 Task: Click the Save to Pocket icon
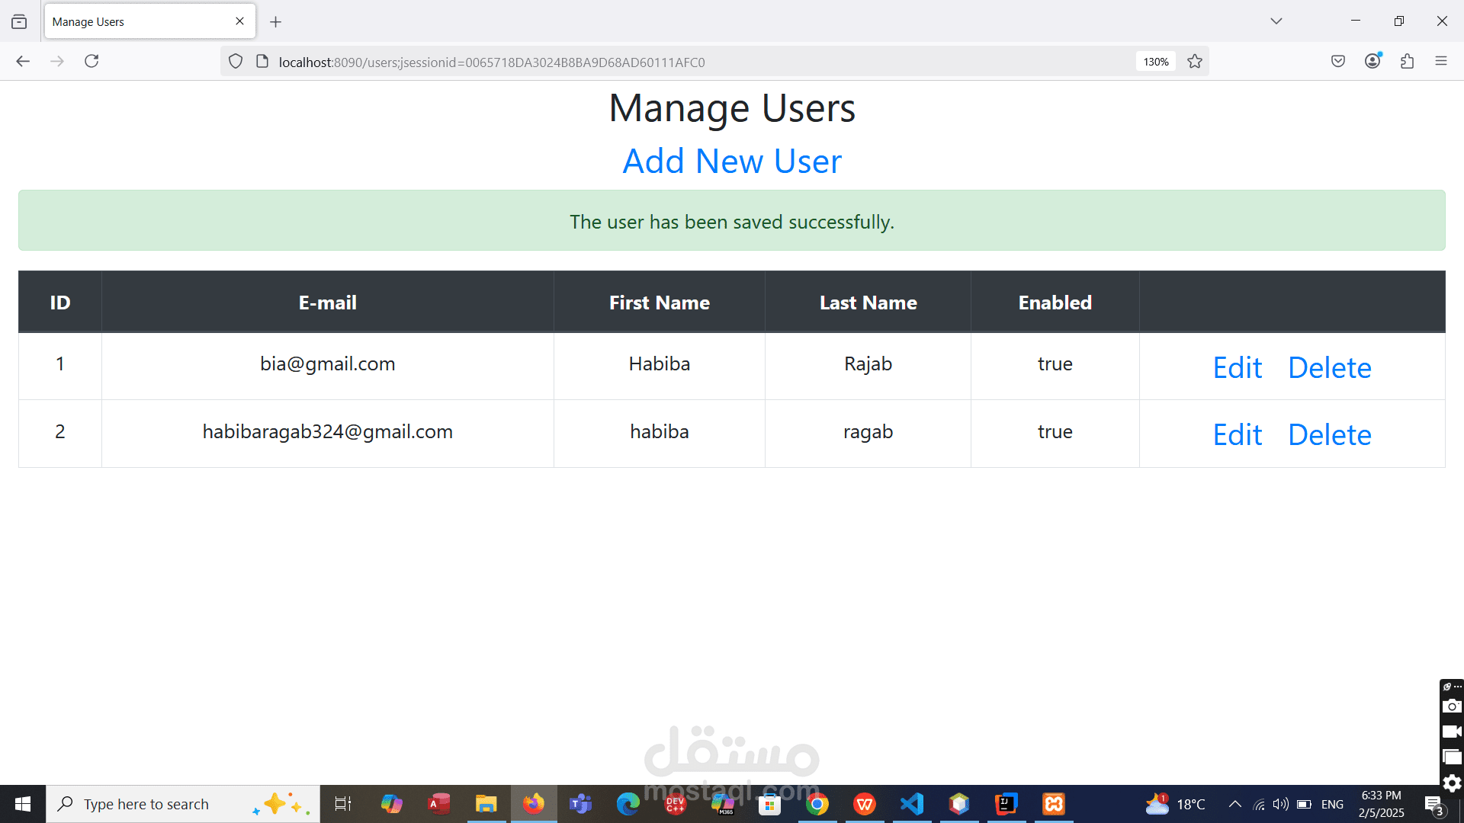coord(1337,61)
